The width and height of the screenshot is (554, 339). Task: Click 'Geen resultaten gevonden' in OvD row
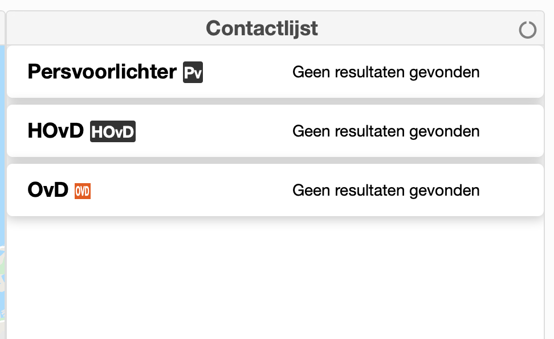pyautogui.click(x=386, y=191)
